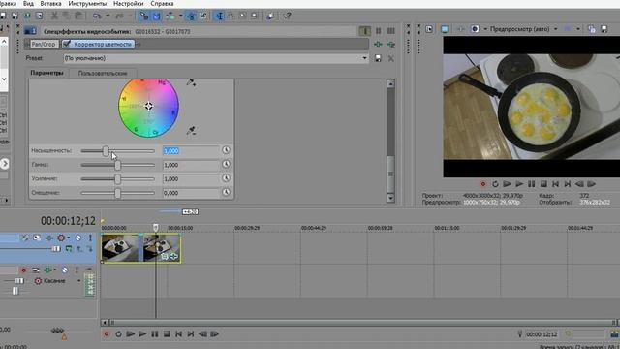Adjust the Насыщенность slider handle

click(106, 151)
